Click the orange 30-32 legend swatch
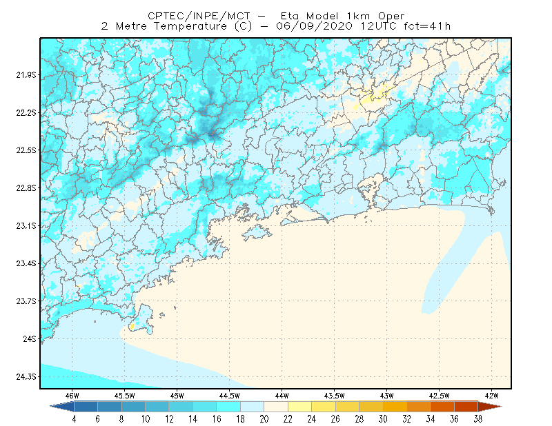The image size is (552, 426). tap(395, 407)
